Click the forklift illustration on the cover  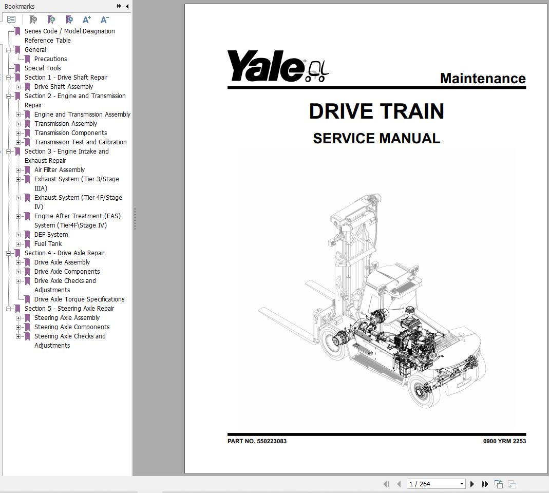tap(372, 301)
